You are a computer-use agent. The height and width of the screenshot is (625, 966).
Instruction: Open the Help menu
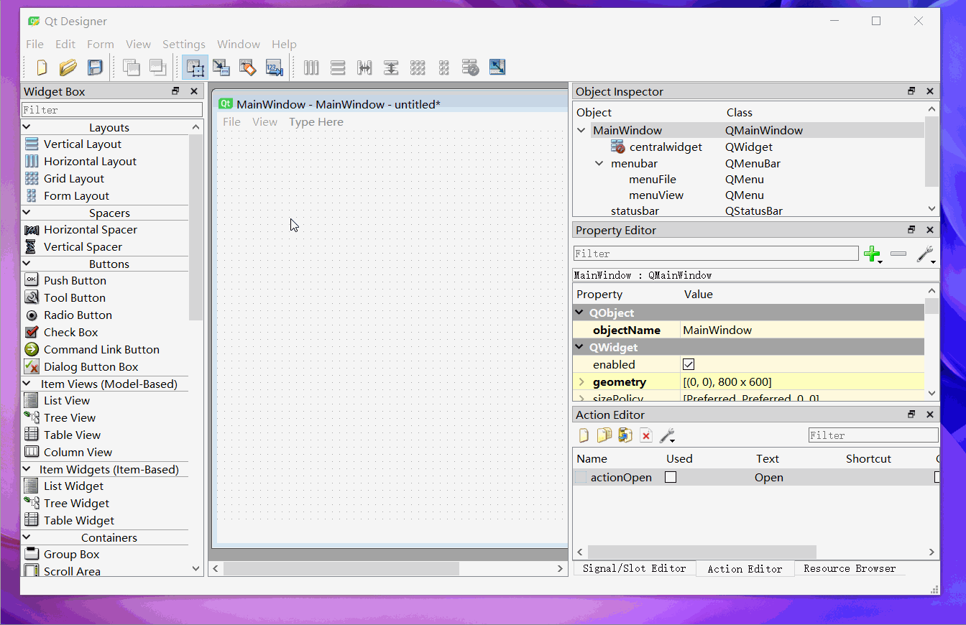[x=284, y=44]
